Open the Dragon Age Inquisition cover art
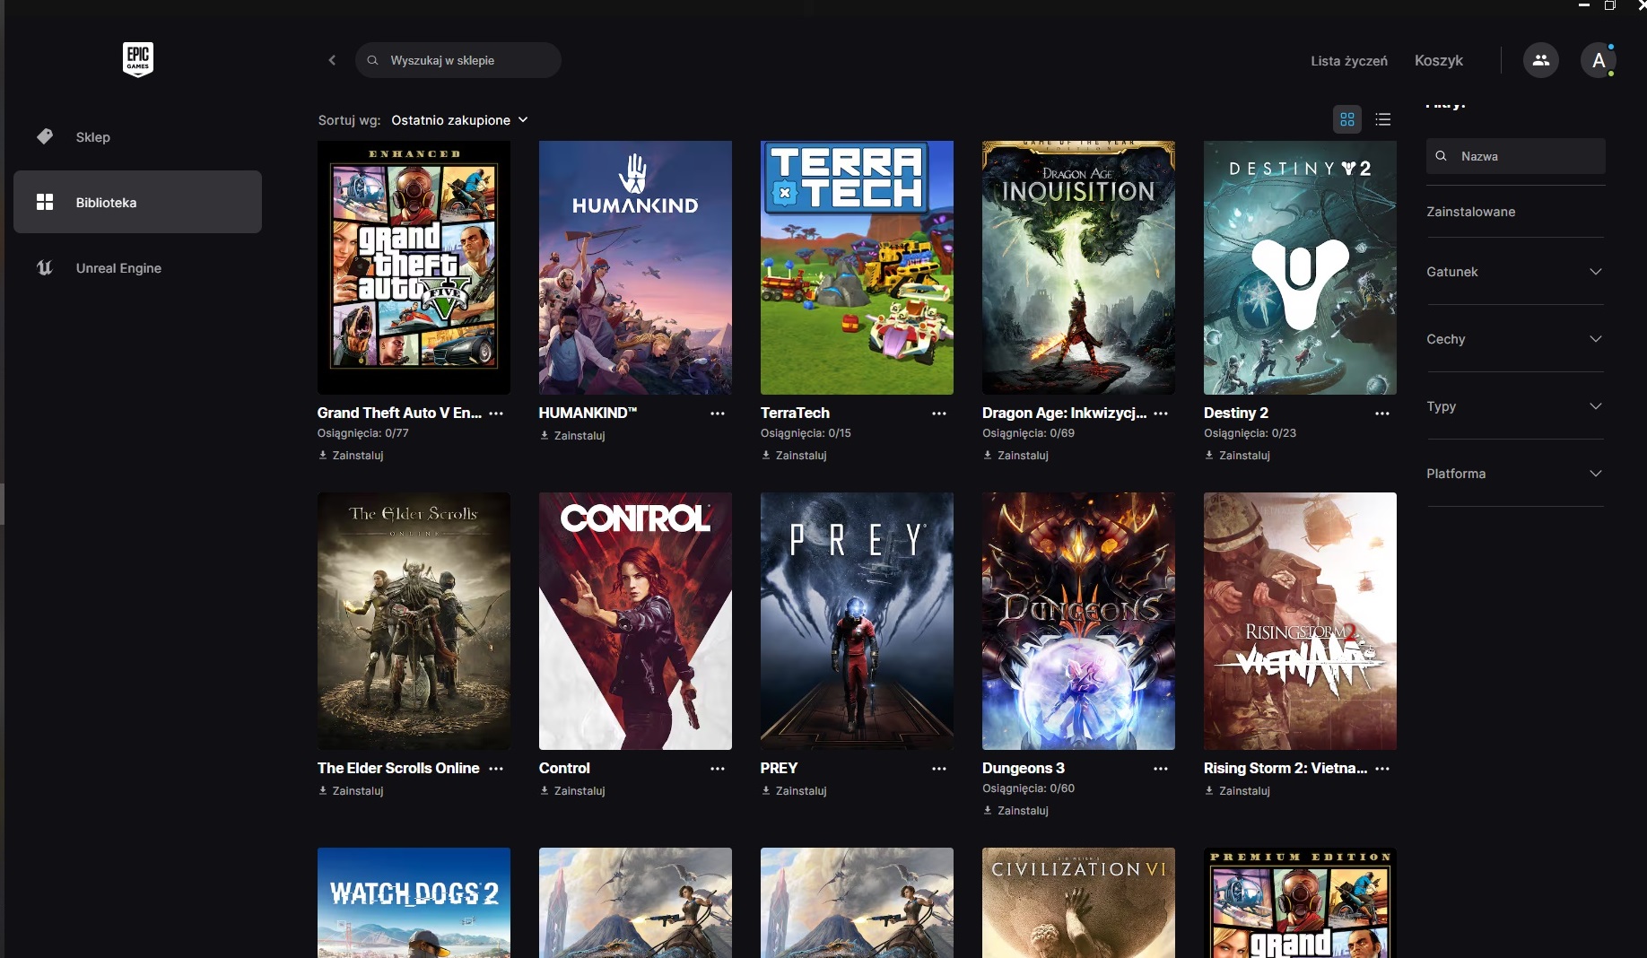This screenshot has height=958, width=1647. pyautogui.click(x=1078, y=267)
